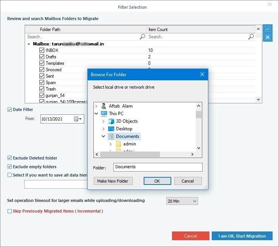Collapse the This PC tree node
The image size is (279, 247).
tap(96, 113)
